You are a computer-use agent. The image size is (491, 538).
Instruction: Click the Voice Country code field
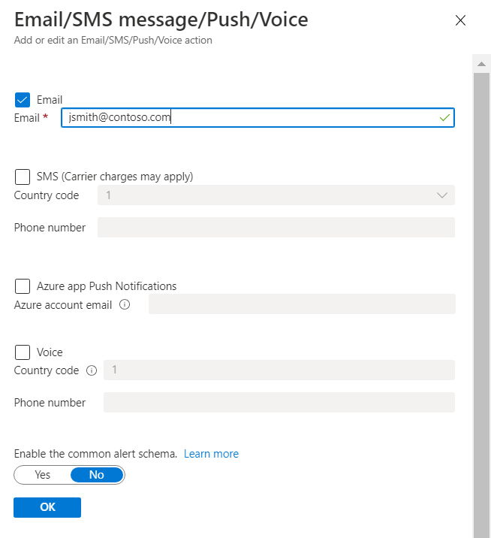(x=279, y=370)
